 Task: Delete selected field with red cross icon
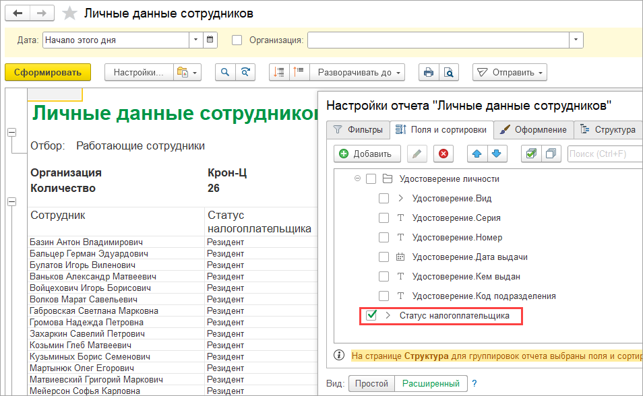[443, 154]
